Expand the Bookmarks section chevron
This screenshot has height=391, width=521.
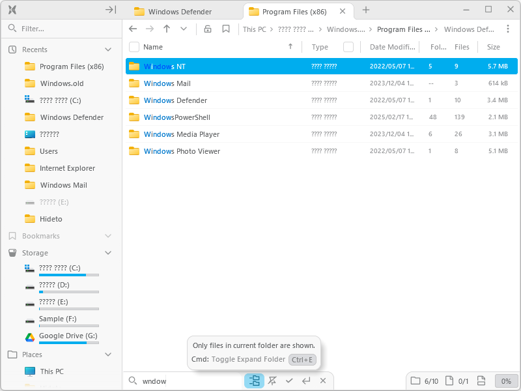108,236
